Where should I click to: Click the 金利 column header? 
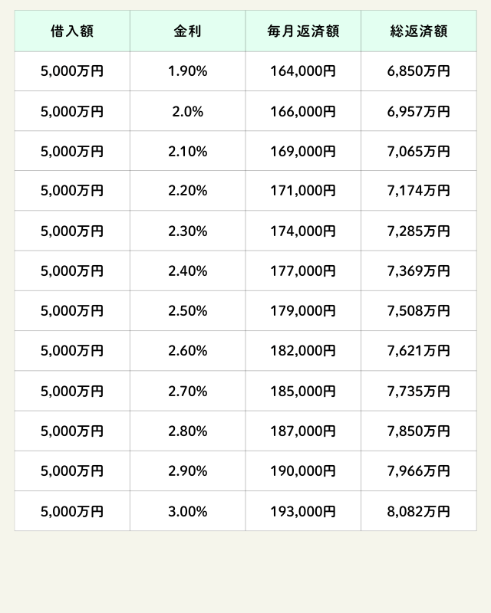click(188, 31)
